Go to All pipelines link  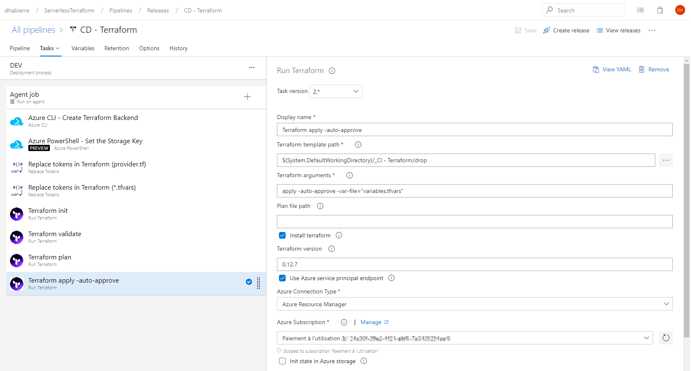coord(33,30)
